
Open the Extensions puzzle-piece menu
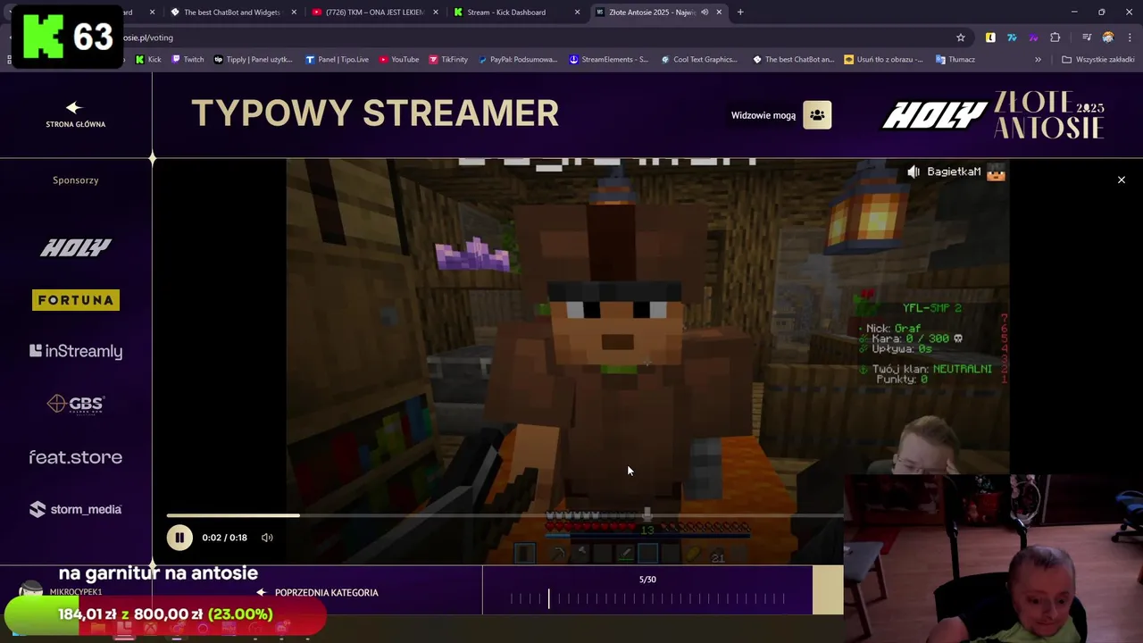(1055, 38)
